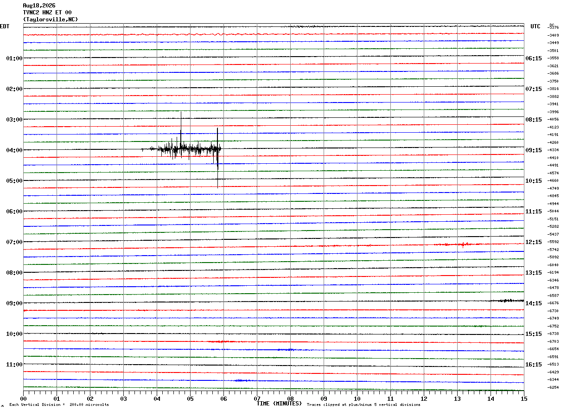The width and height of the screenshot is (561, 411).
Task: Click the 'UTC' timezone label
Action: (535, 26)
